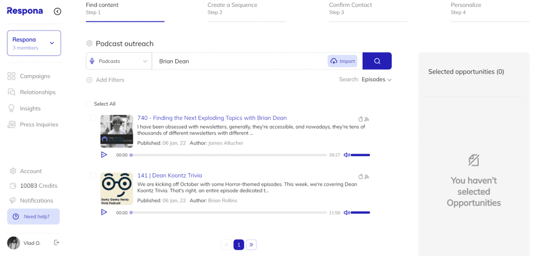Click Vlad O. profile avatar

pyautogui.click(x=13, y=243)
